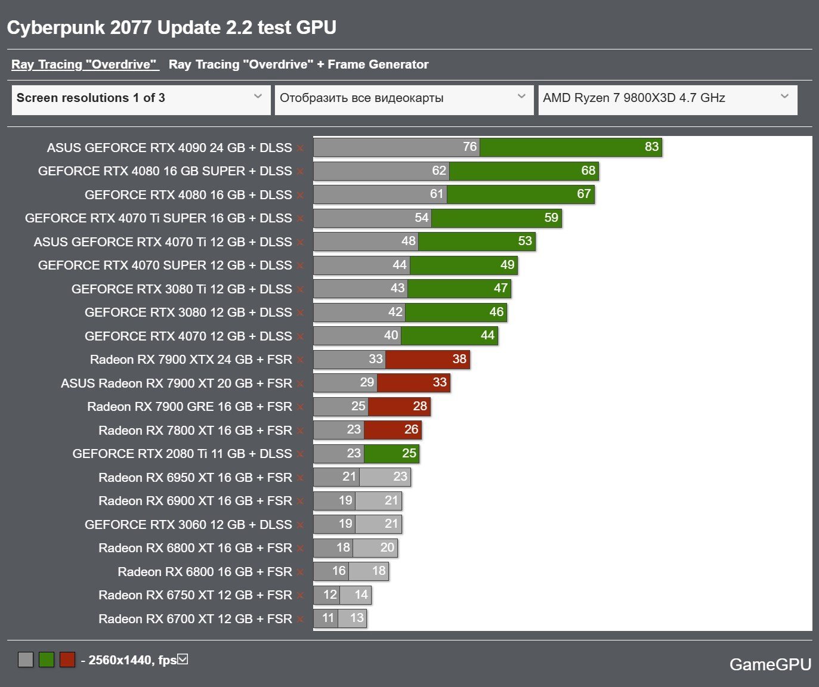This screenshot has height=687, width=819.
Task: Click red x beside Radeon RX 6950 XT
Action: click(300, 478)
